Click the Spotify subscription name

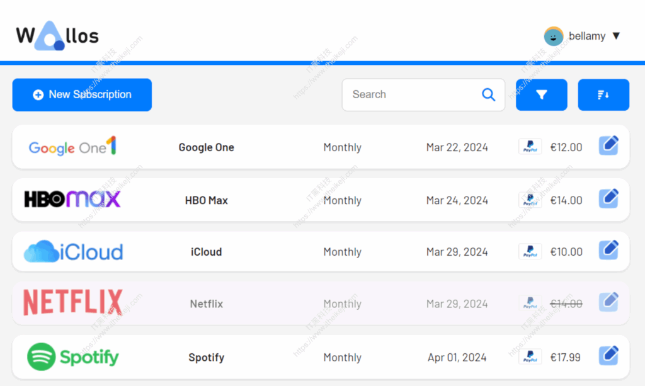click(x=206, y=358)
